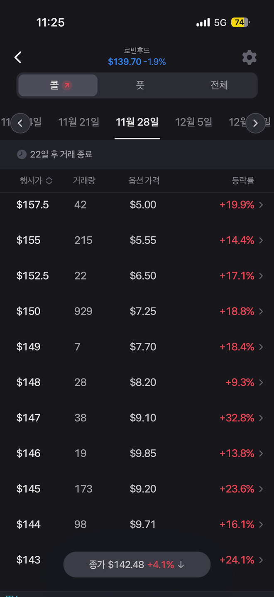This screenshot has width=274, height=597.
Task: Tap the chevron on the $150 strike row
Action: click(x=261, y=311)
